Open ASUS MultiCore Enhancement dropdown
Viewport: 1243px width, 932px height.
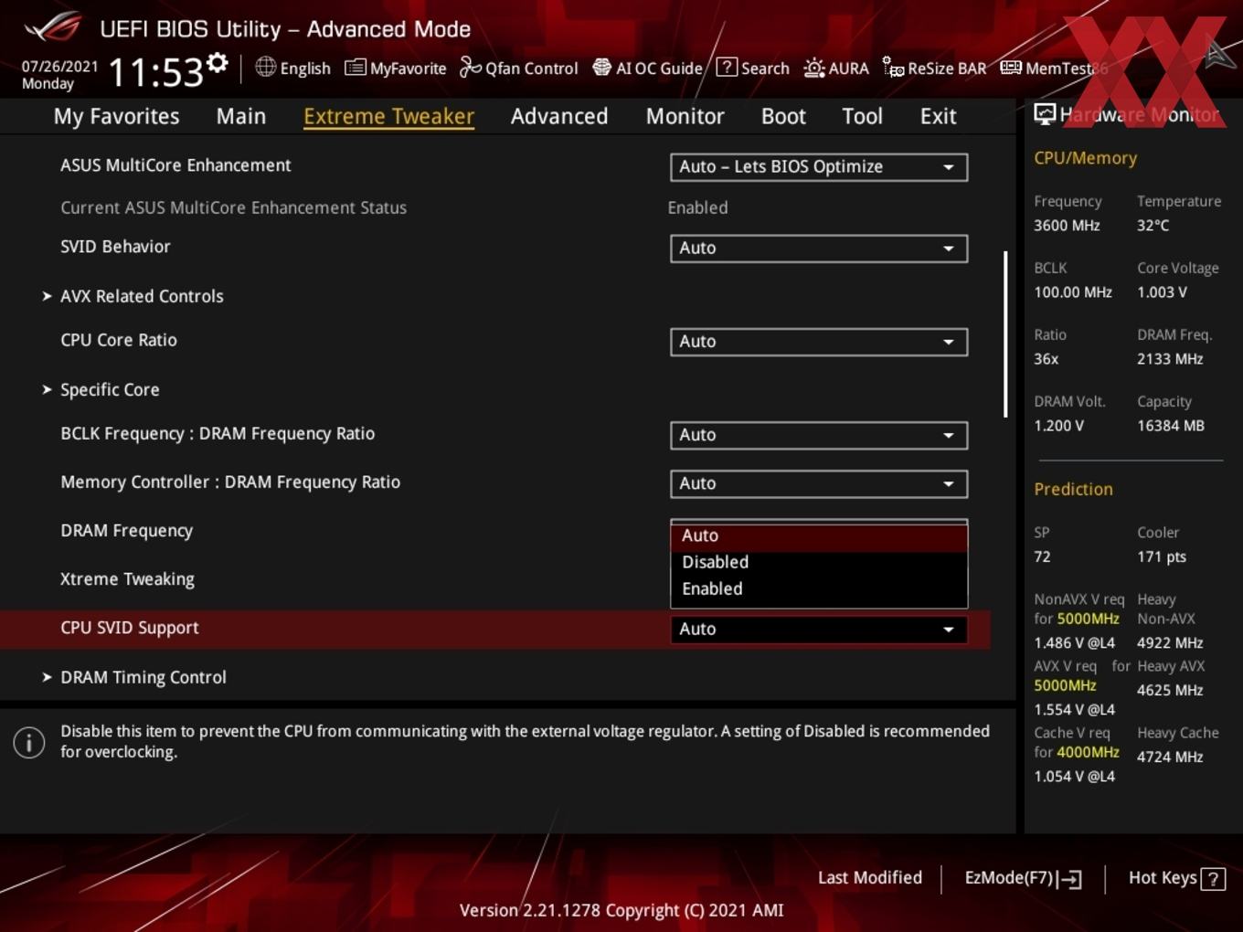click(819, 167)
